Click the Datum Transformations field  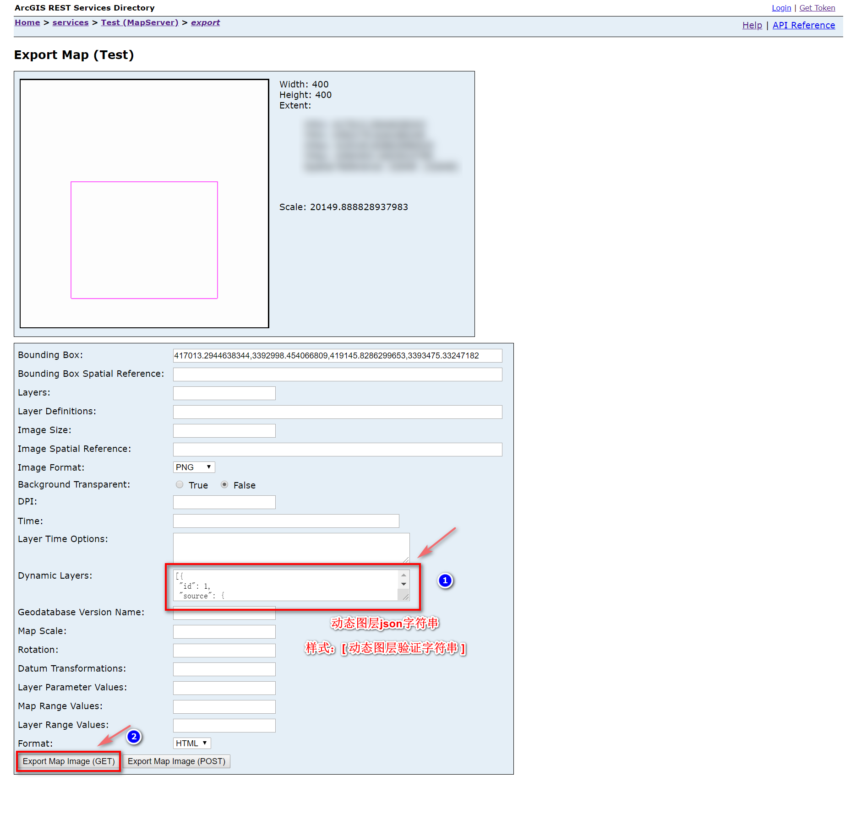click(x=224, y=669)
